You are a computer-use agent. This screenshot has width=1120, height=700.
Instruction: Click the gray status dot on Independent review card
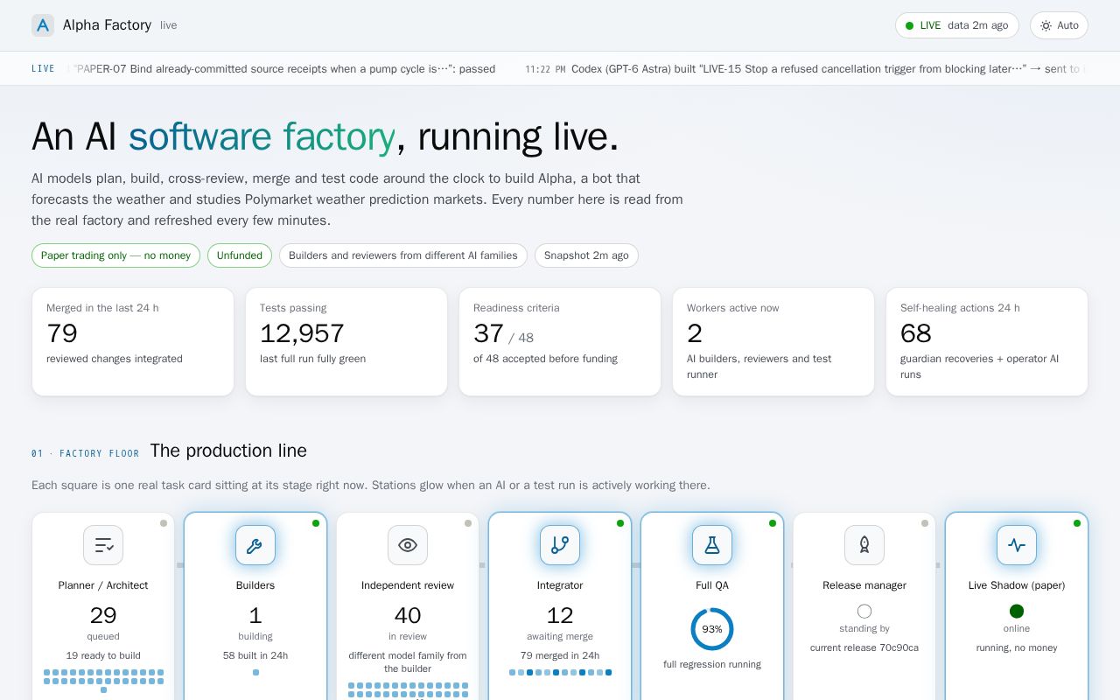tap(468, 523)
